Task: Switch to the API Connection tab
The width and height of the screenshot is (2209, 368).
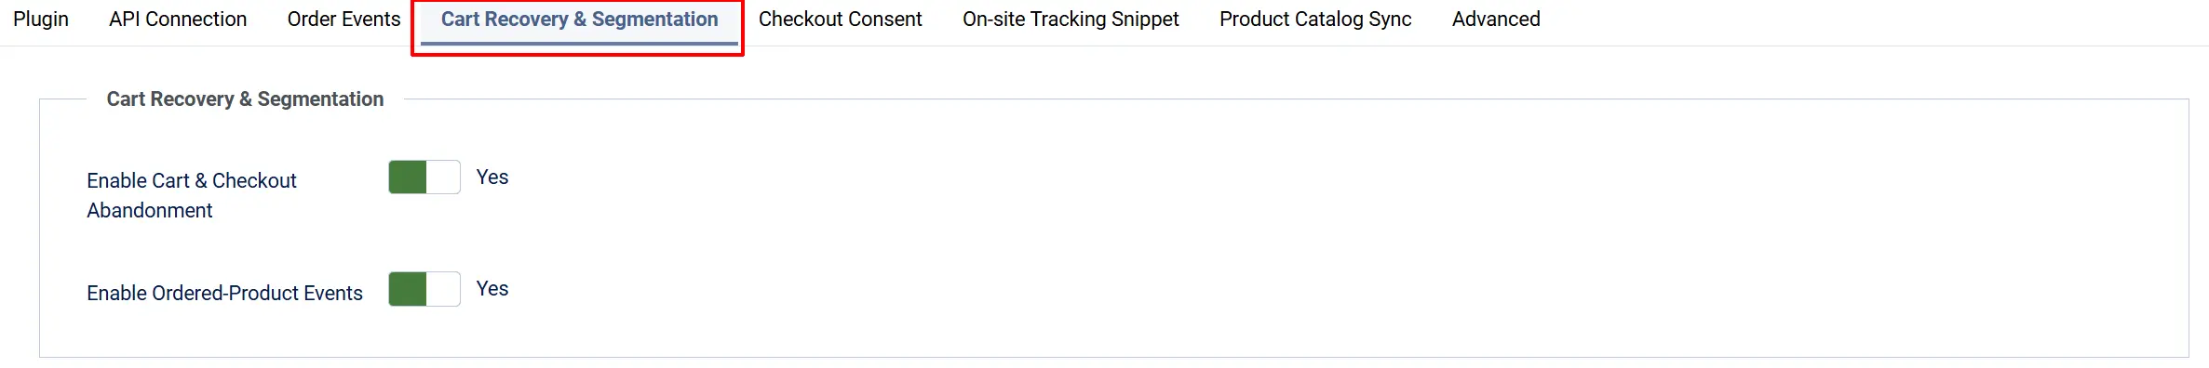Action: (x=178, y=20)
